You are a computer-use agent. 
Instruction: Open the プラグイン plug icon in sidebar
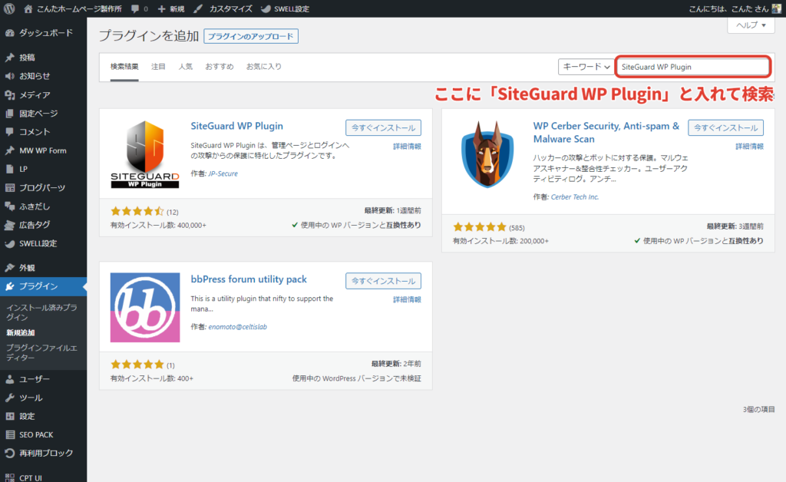pyautogui.click(x=9, y=286)
